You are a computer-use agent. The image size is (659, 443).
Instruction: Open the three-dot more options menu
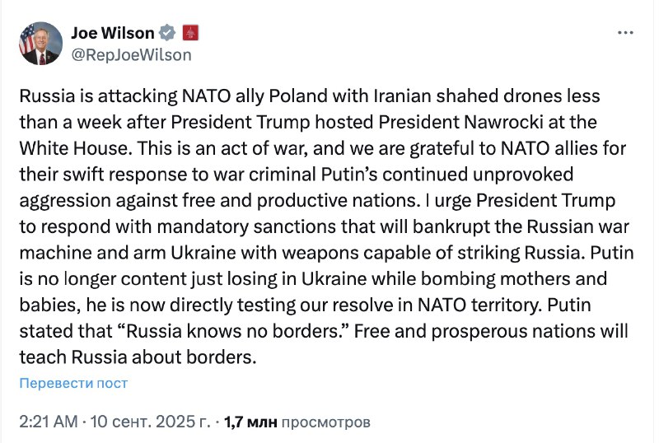point(625,33)
